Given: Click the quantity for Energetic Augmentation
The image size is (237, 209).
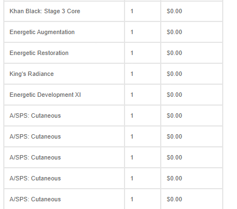Looking at the screenshot, I should tap(132, 32).
